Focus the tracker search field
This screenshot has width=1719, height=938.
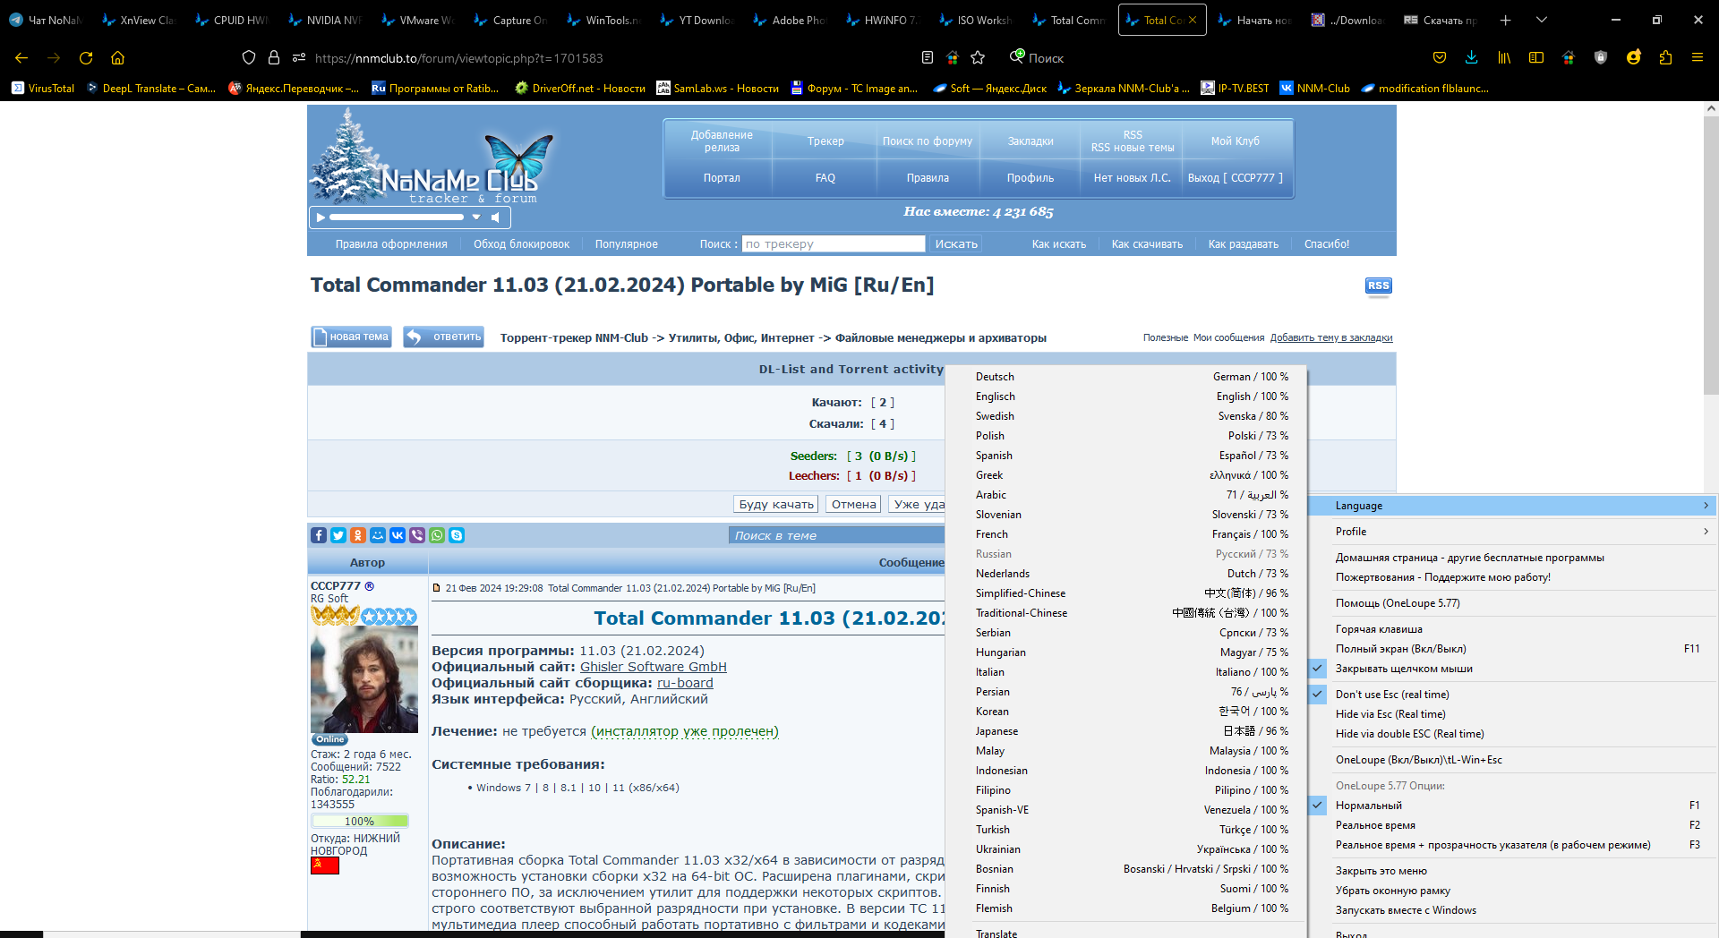click(x=834, y=243)
